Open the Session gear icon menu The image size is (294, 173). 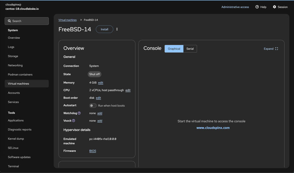pyautogui.click(x=274, y=7)
